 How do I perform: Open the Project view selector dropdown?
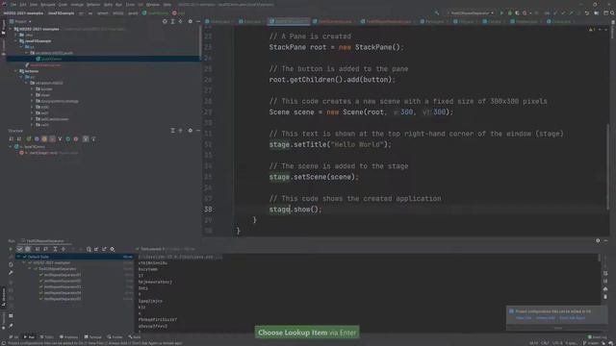20,21
